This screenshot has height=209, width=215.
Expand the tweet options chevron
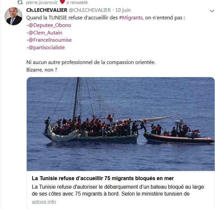[212, 11]
